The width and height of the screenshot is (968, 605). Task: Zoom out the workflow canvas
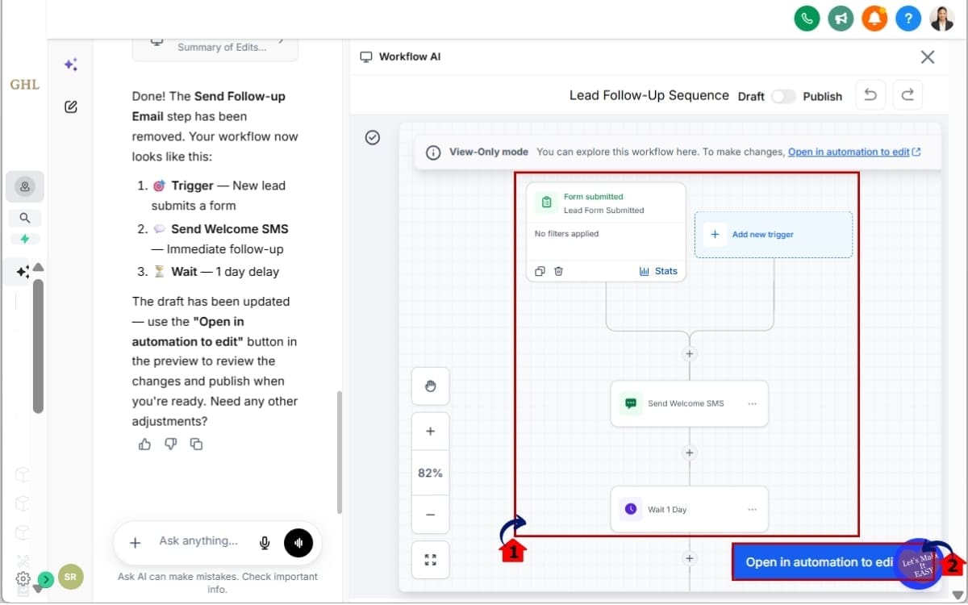click(430, 515)
